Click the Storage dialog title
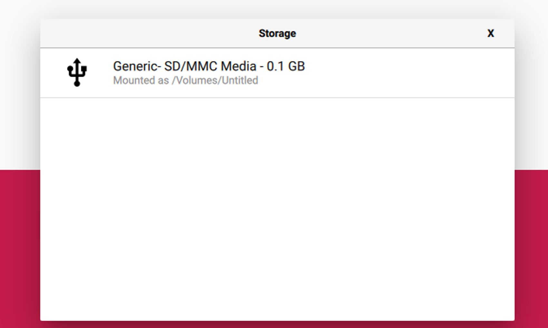 point(277,33)
